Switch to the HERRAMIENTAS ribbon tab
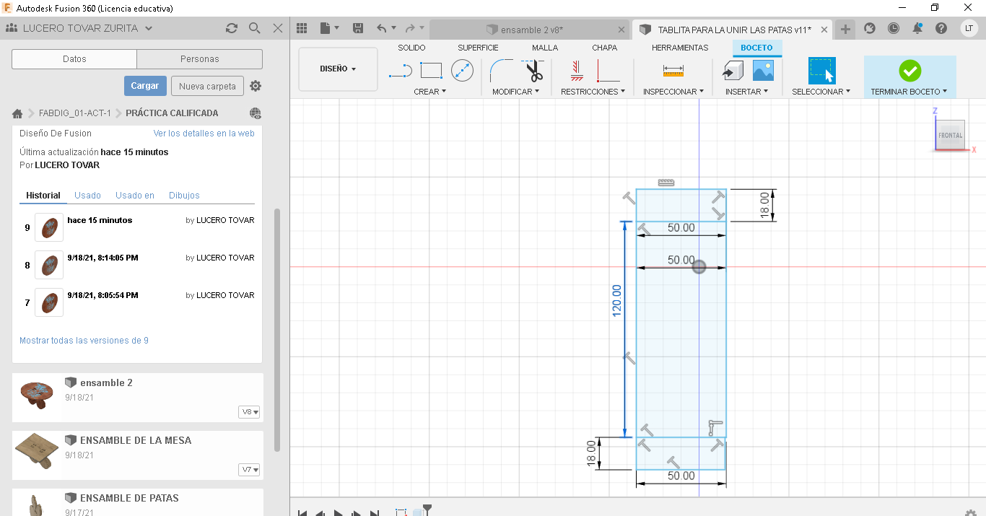The height and width of the screenshot is (516, 986). pyautogui.click(x=680, y=48)
